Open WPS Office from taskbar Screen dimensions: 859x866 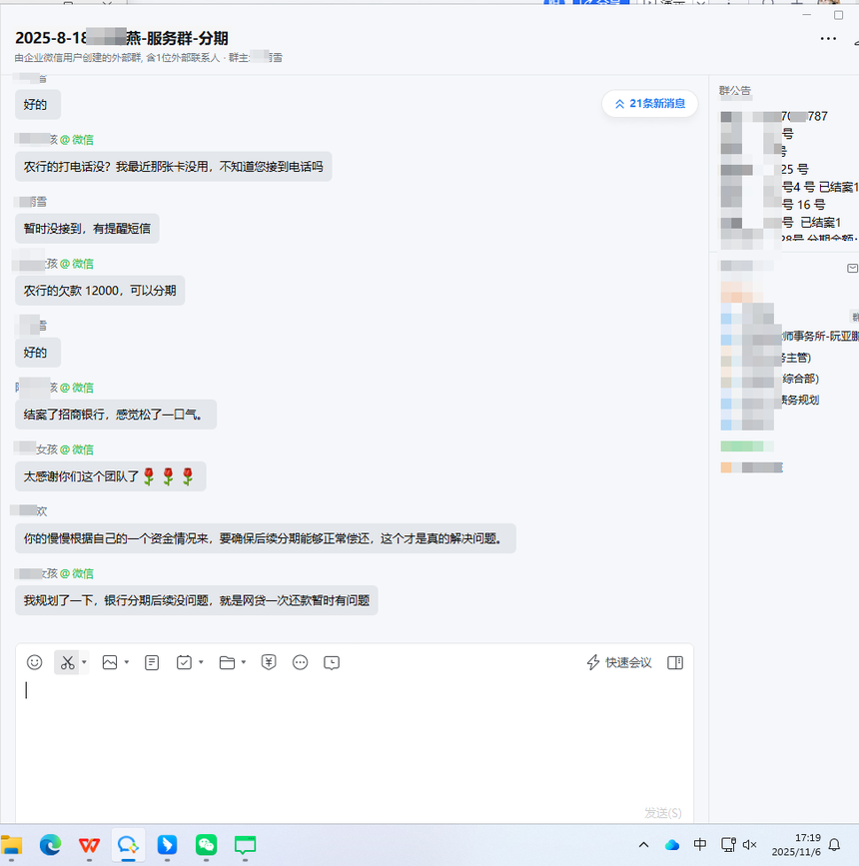89,845
